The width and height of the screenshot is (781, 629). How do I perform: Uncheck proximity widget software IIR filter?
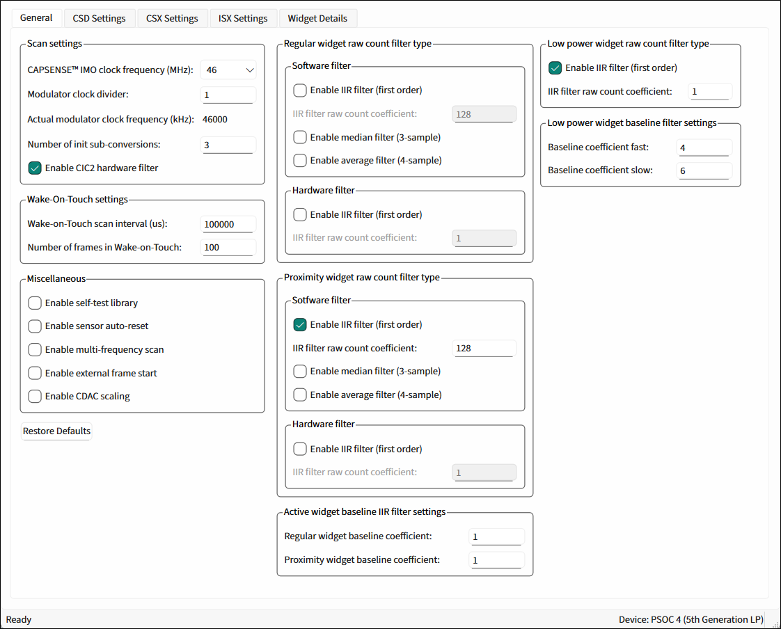(x=300, y=325)
